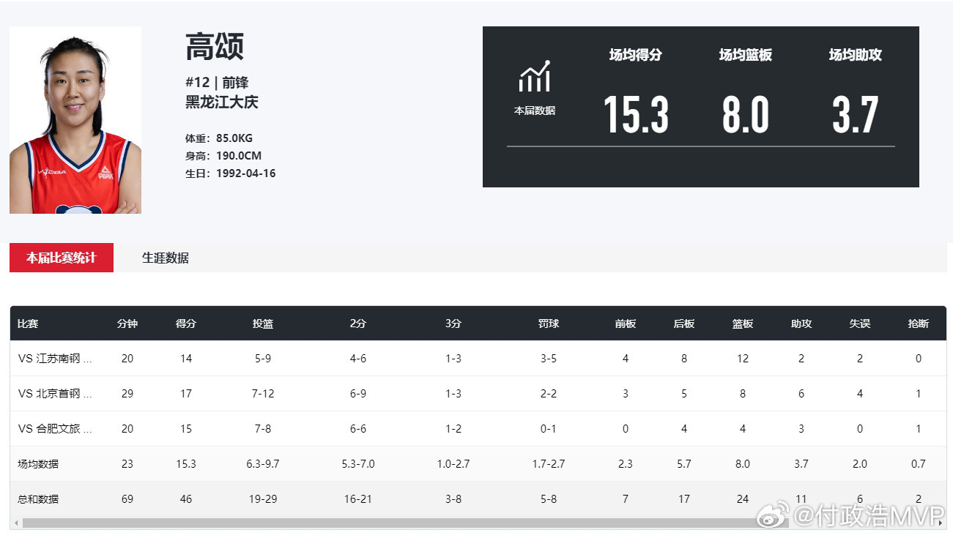The height and width of the screenshot is (538, 953).
Task: Click the bar chart statistics icon
Action: [x=535, y=76]
